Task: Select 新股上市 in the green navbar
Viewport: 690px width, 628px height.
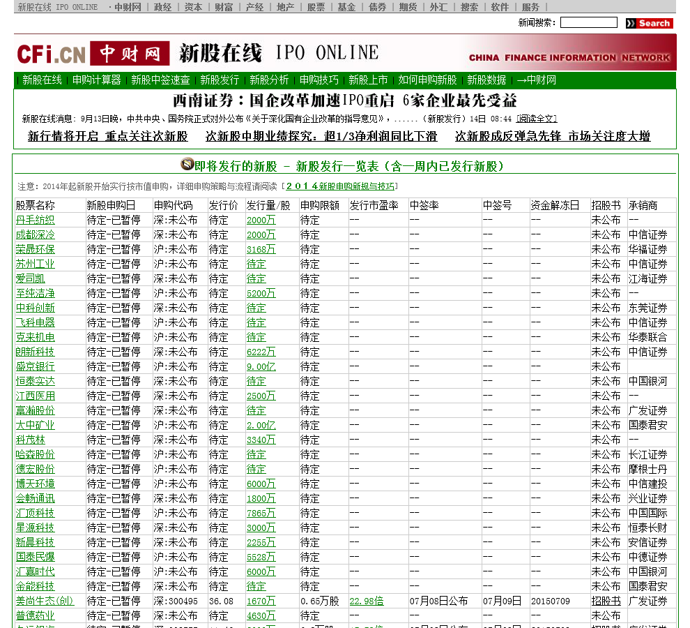Action: 368,80
